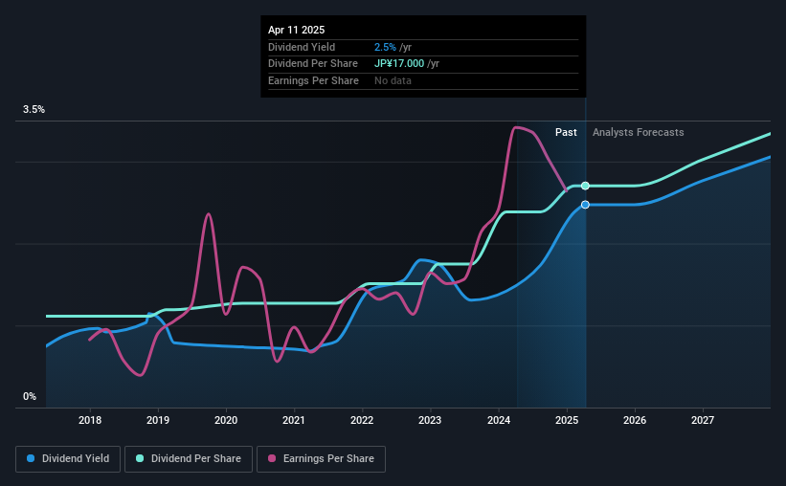Screen dimensions: 786x486
Task: Click the JP¥17.000 dividend per share value
Action: (x=399, y=64)
